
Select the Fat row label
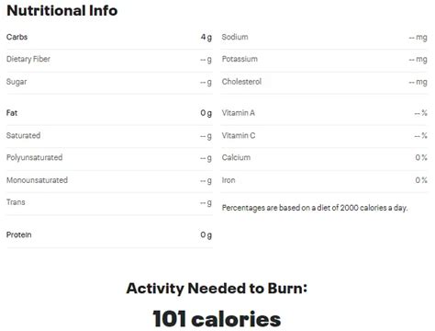pyautogui.click(x=12, y=113)
